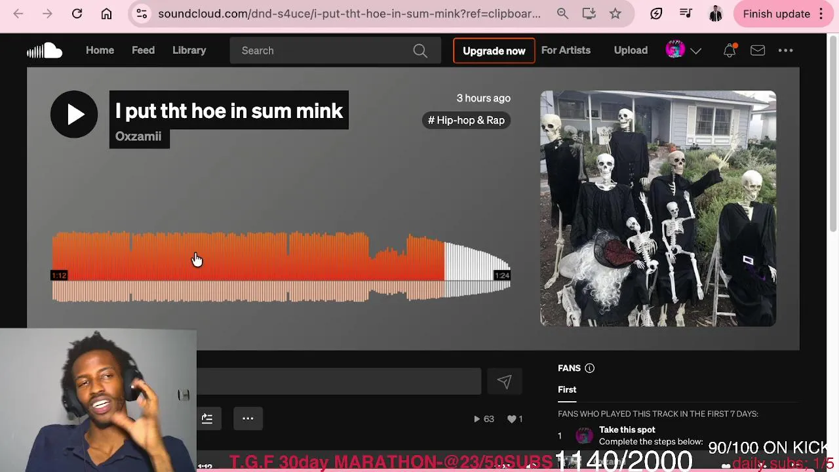The image size is (839, 472).
Task: Open For Artists link
Action: click(x=566, y=50)
